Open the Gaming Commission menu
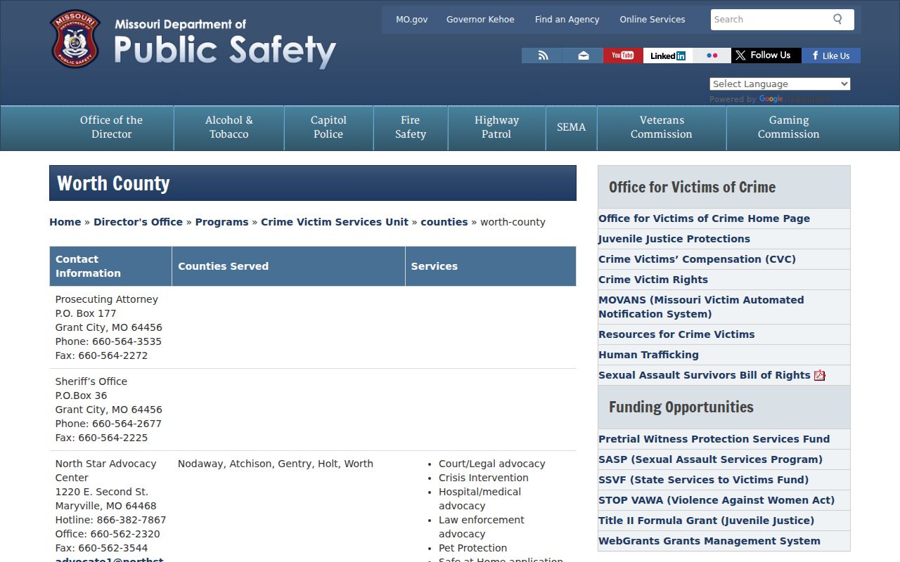 [788, 127]
